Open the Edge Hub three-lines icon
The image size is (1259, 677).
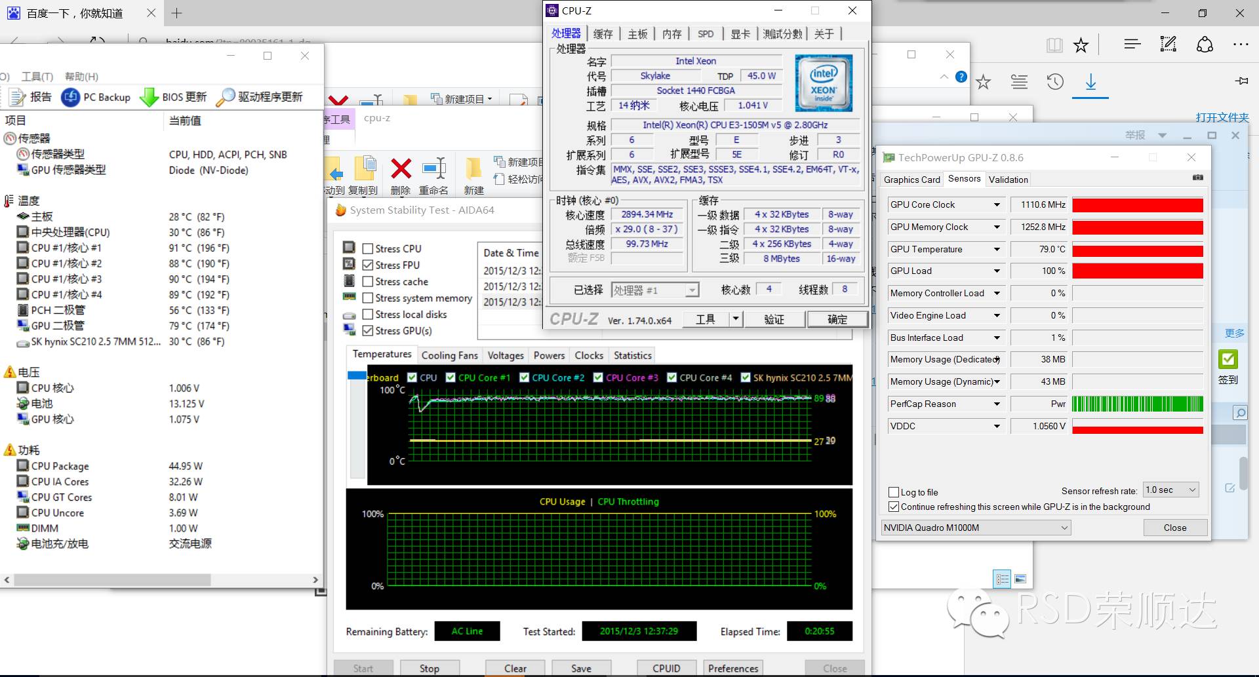click(x=1132, y=44)
